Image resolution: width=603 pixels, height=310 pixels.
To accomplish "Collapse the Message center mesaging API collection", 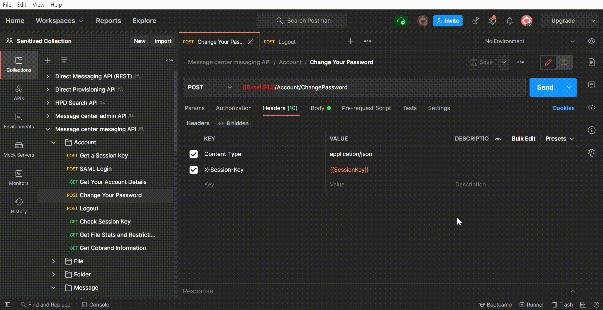I will pyautogui.click(x=48, y=129).
